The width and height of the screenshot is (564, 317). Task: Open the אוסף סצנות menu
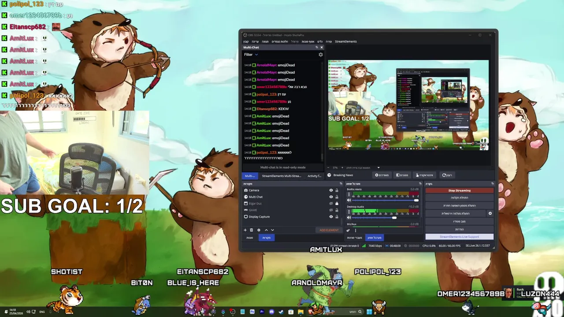pyautogui.click(x=308, y=41)
